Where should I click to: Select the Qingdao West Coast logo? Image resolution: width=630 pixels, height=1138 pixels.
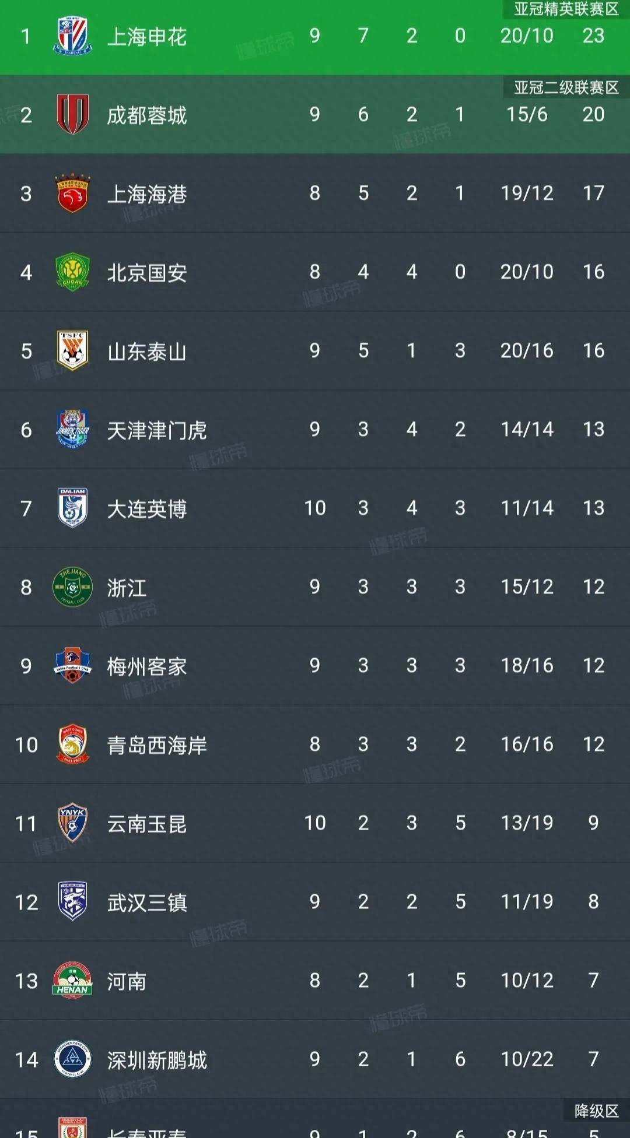tap(72, 744)
